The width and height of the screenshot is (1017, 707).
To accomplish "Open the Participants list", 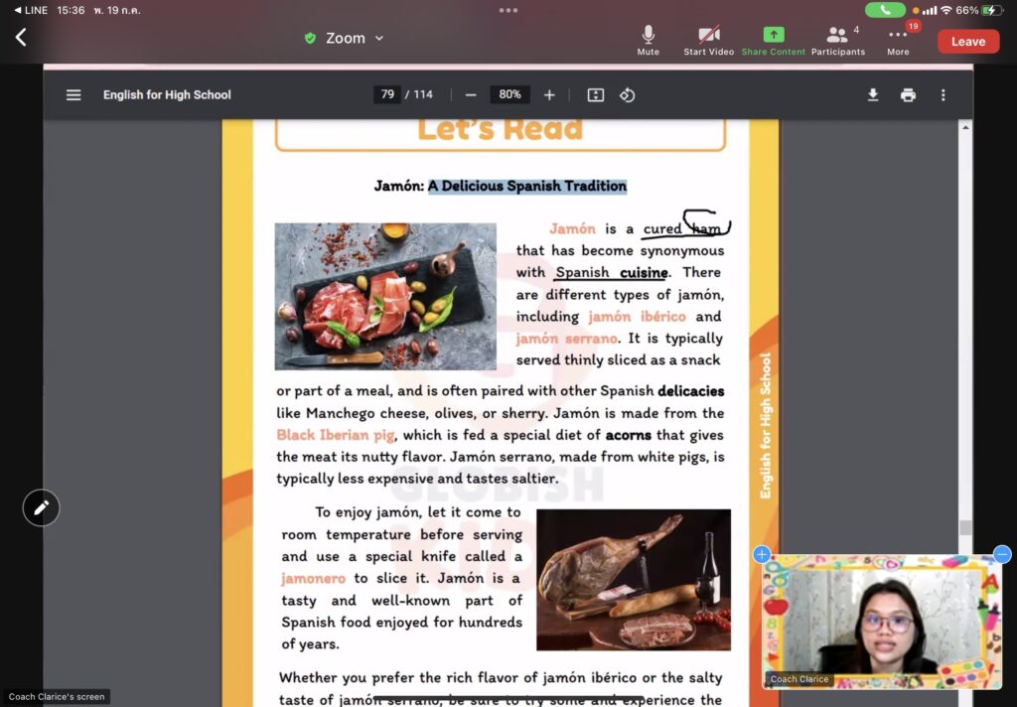I will pos(837,36).
